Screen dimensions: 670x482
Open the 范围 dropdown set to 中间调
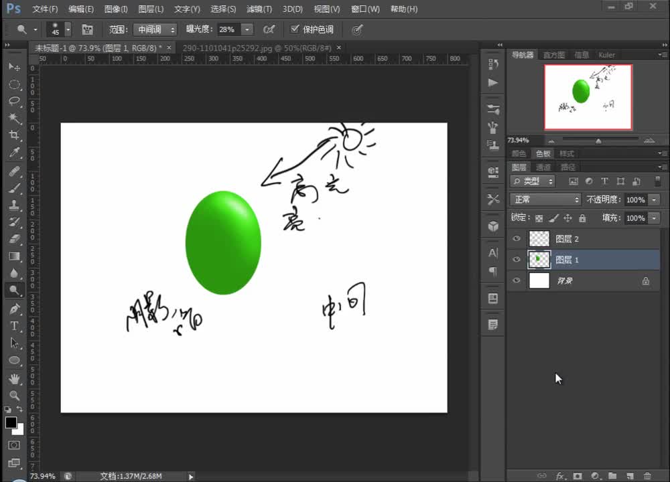(155, 29)
